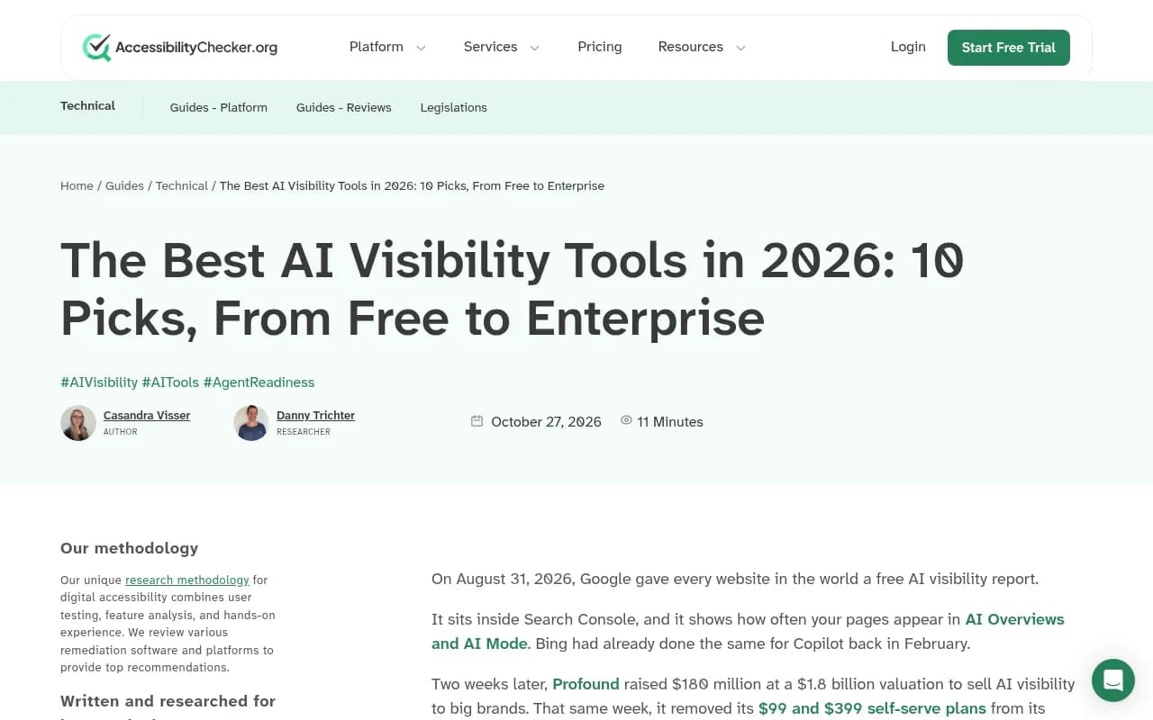Click the #AITools hashtag

(x=170, y=382)
